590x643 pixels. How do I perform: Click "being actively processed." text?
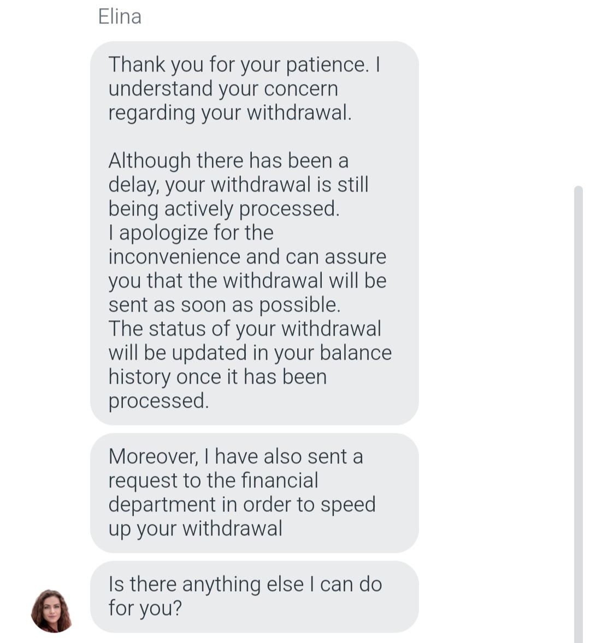click(x=224, y=209)
